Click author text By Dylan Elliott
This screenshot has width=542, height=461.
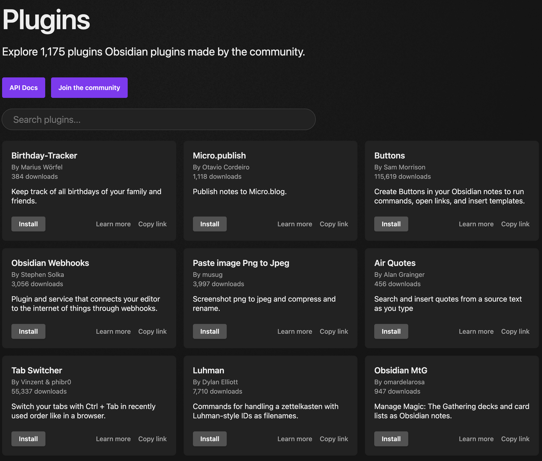pyautogui.click(x=215, y=382)
